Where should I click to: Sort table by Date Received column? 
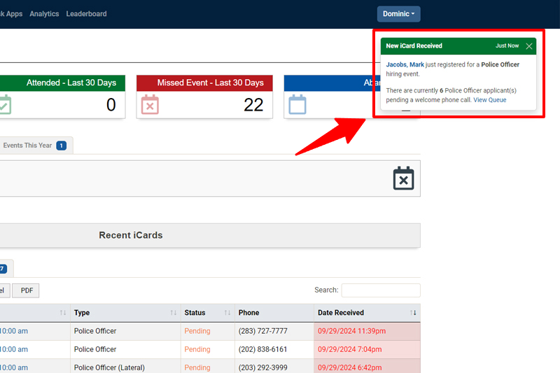pyautogui.click(x=340, y=313)
